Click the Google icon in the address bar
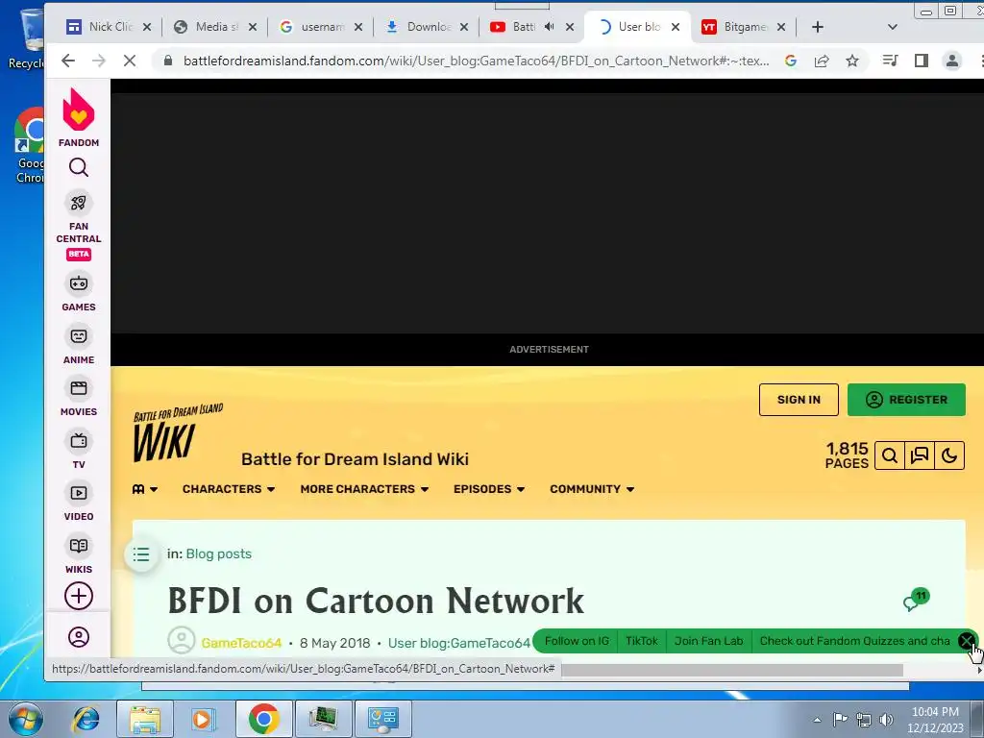The image size is (984, 738). tap(791, 61)
